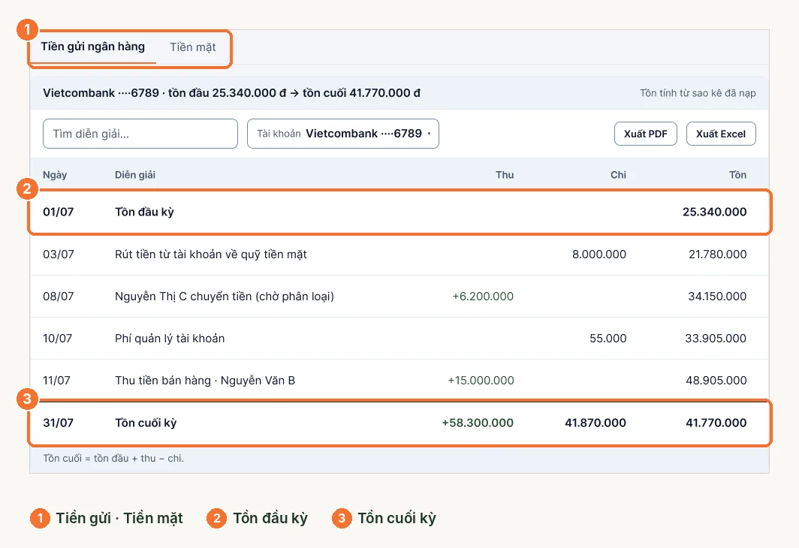799x548 pixels.
Task: Click annotation marker 1 beside the tabs
Action: tap(27, 29)
